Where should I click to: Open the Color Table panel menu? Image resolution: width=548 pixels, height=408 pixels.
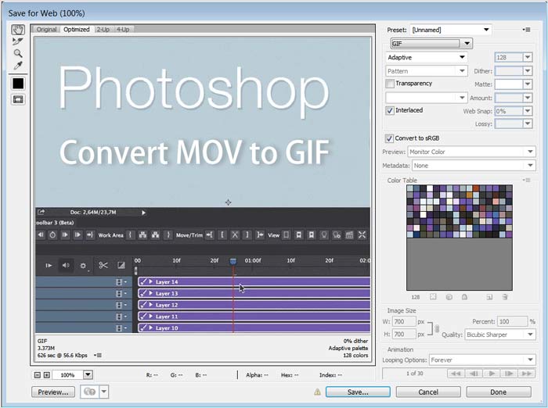click(527, 180)
